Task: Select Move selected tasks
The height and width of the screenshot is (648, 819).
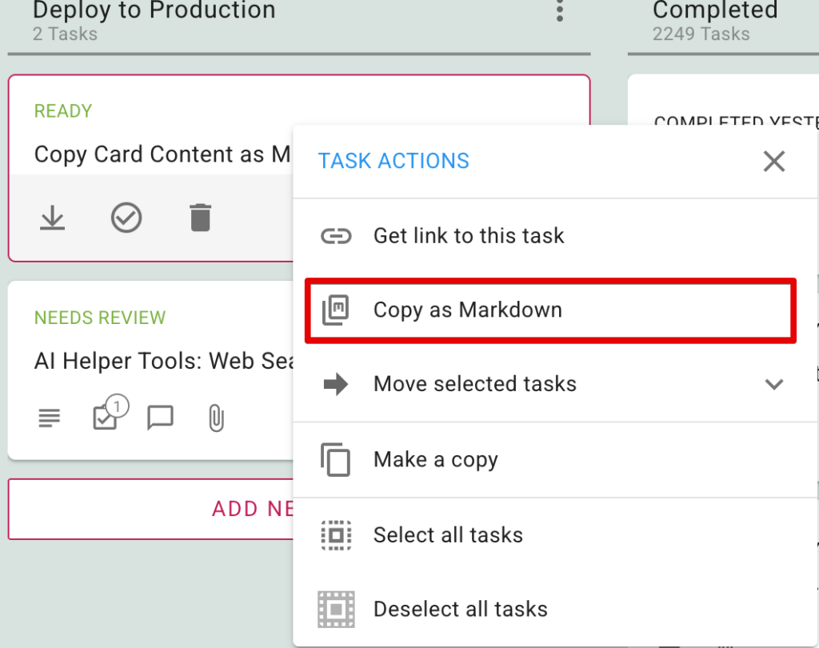Action: tap(555, 384)
